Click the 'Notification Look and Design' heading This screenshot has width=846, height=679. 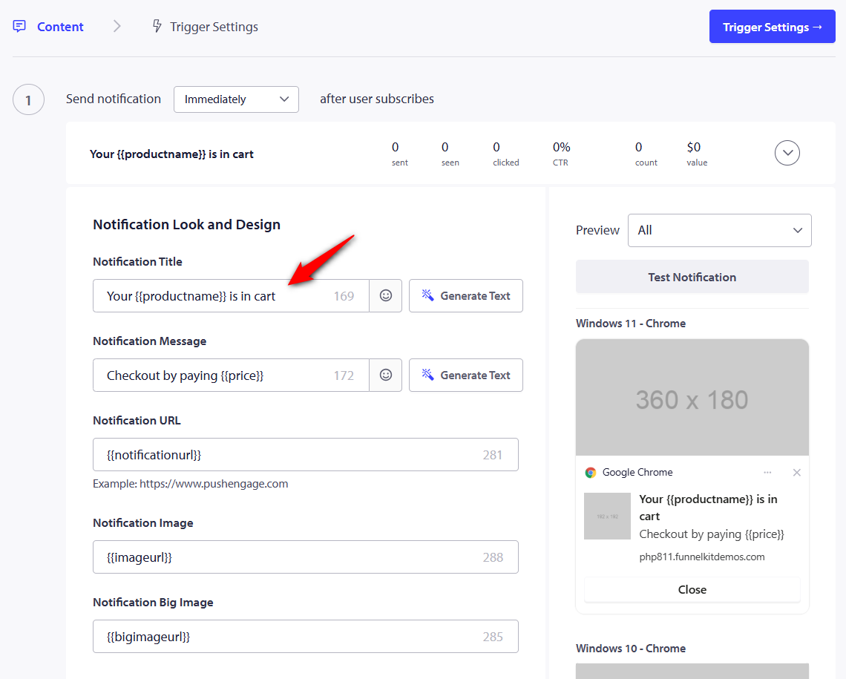(187, 224)
